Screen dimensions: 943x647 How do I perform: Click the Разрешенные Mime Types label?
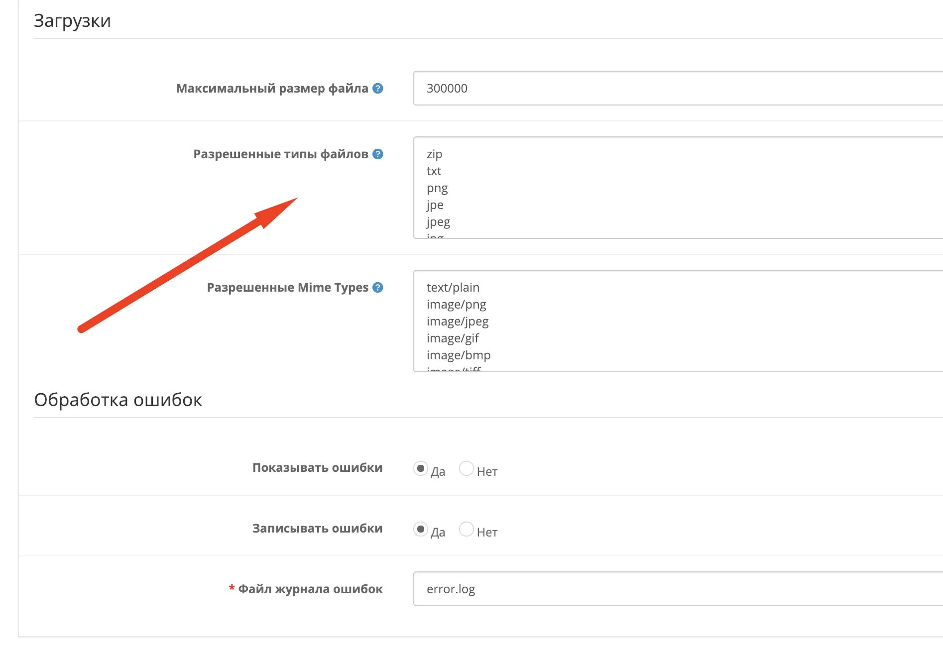coord(288,287)
